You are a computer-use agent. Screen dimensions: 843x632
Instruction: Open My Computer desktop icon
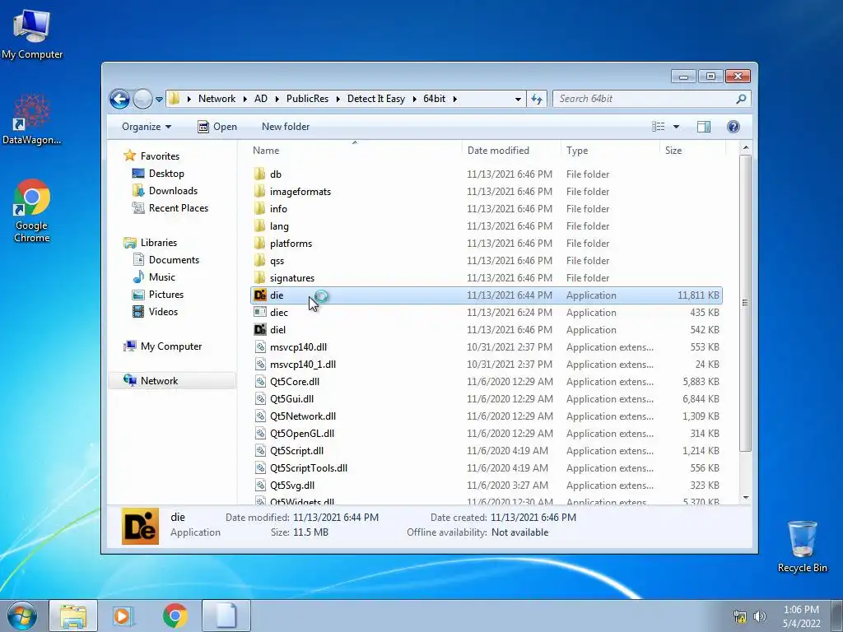pos(32,34)
